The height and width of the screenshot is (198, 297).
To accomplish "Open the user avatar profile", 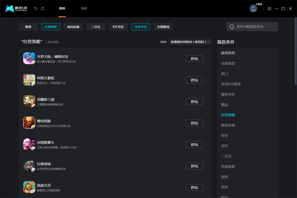I will click(253, 8).
